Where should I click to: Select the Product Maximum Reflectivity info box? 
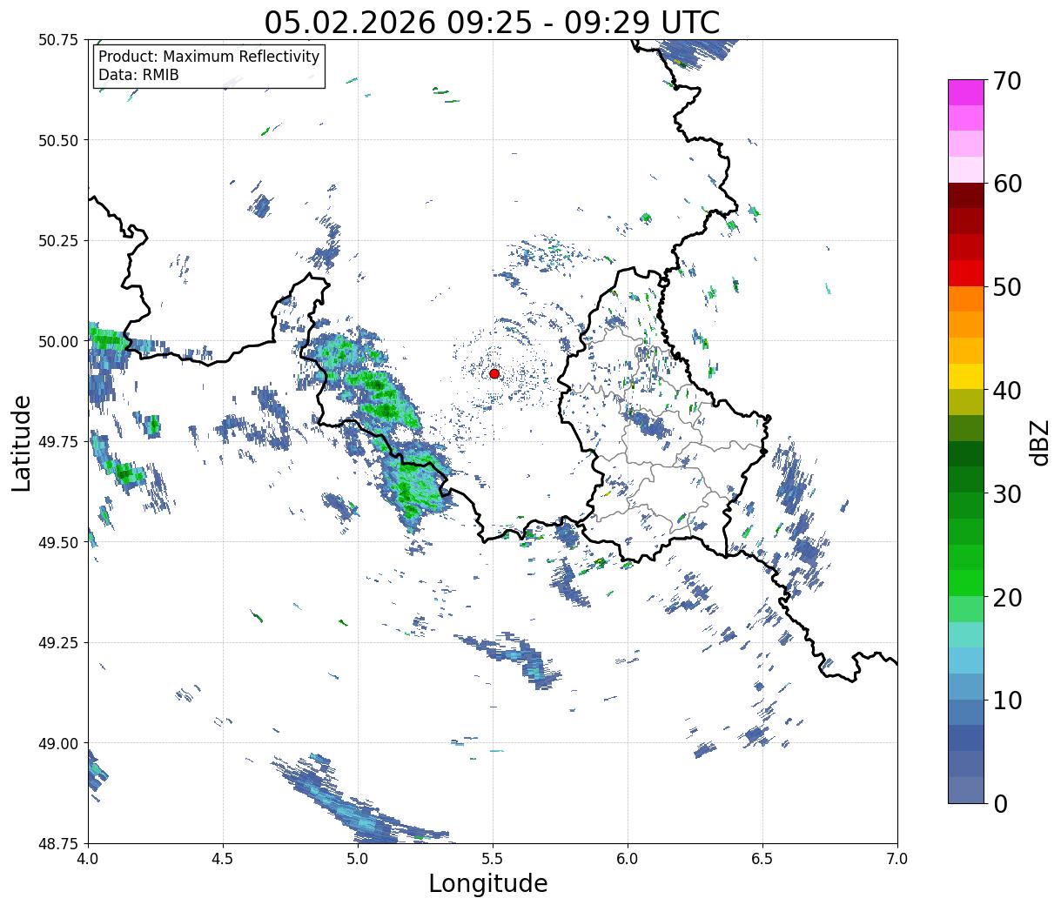209,66
